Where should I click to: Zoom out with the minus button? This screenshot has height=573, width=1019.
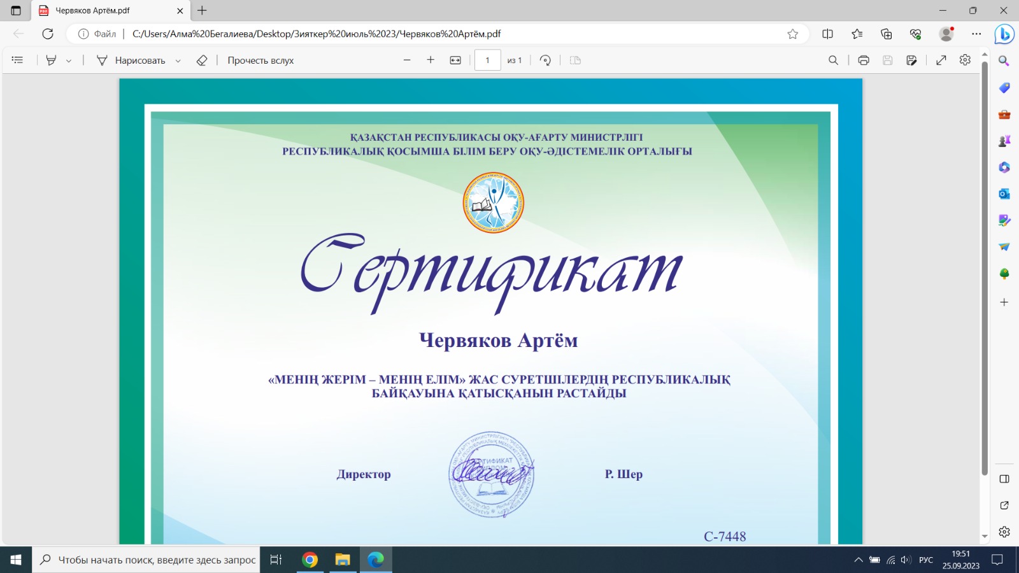coord(407,60)
